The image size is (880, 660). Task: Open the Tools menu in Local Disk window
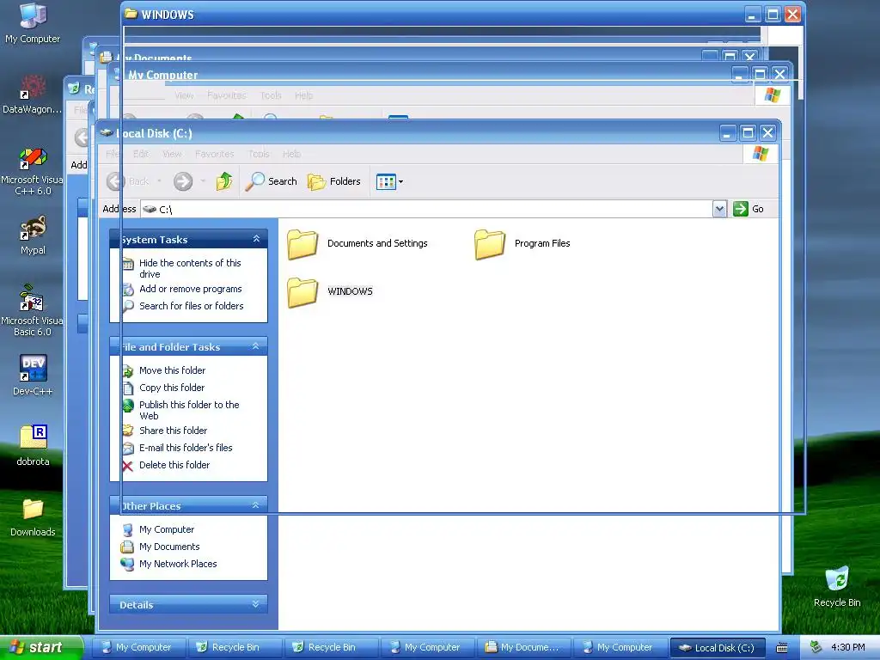[259, 154]
